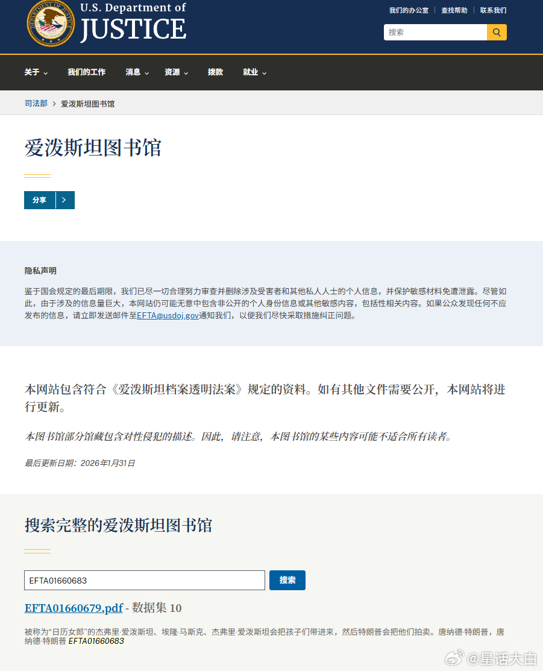The width and height of the screenshot is (543, 671).
Task: Click the yellow magnifier search icon button
Action: point(497,32)
